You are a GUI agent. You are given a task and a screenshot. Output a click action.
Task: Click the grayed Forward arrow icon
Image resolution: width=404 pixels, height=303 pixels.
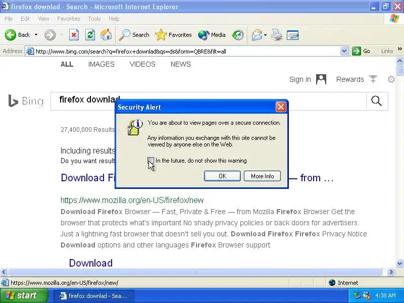pyautogui.click(x=49, y=35)
